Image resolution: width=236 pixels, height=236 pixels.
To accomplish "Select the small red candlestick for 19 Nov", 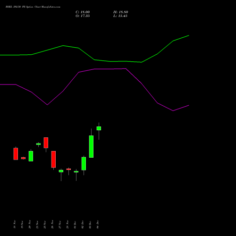I will [x=23, y=158].
